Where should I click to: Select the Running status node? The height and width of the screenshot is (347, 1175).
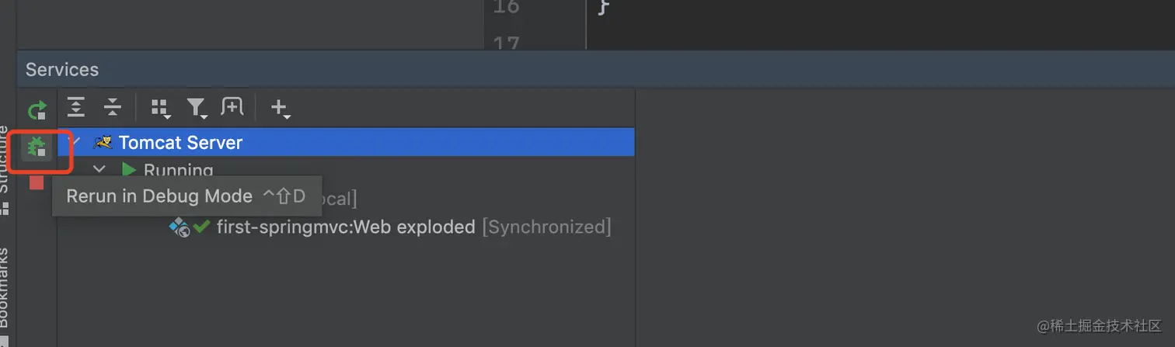click(x=178, y=170)
